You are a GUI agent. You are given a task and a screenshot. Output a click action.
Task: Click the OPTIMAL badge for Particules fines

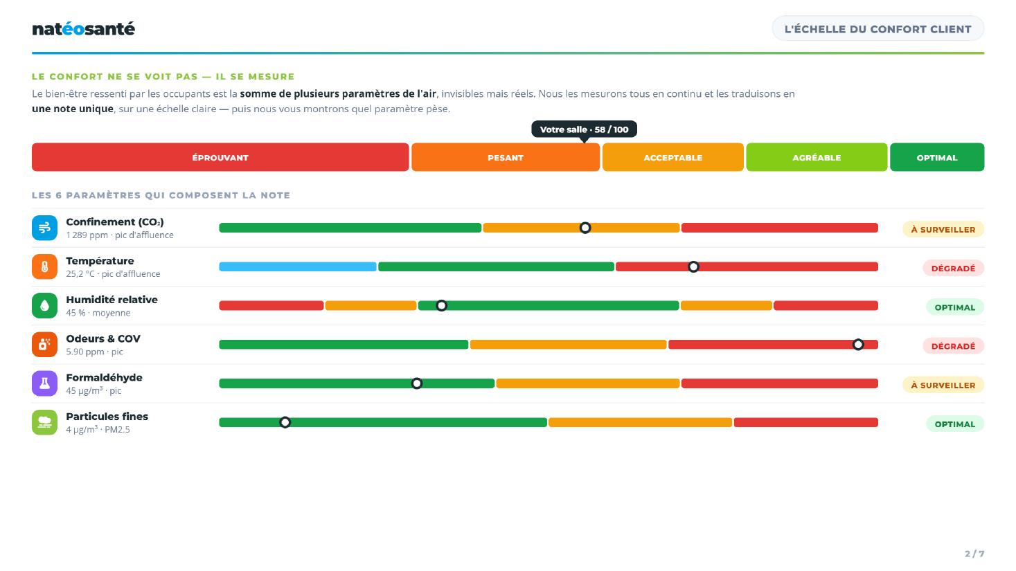click(x=954, y=424)
